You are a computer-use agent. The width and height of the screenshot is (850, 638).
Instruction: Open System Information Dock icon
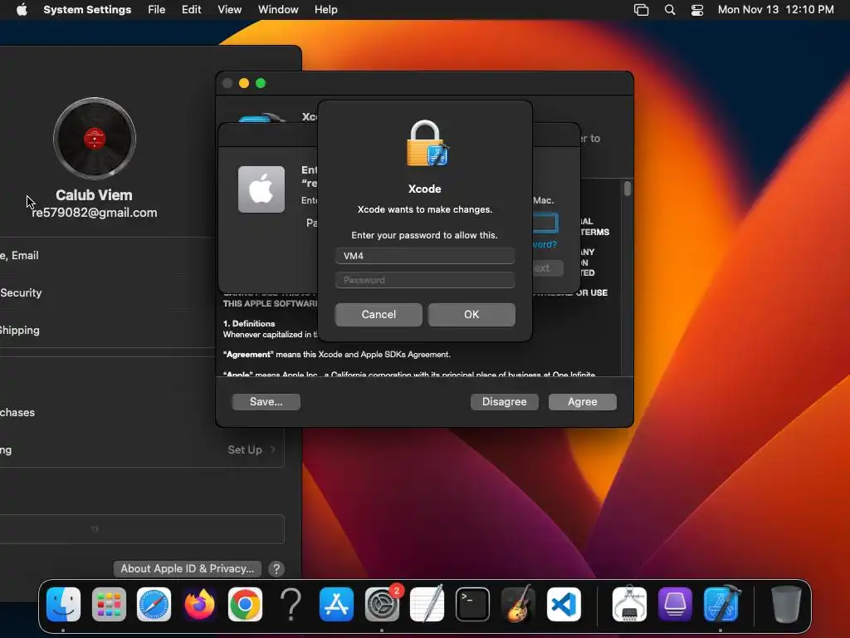click(629, 604)
